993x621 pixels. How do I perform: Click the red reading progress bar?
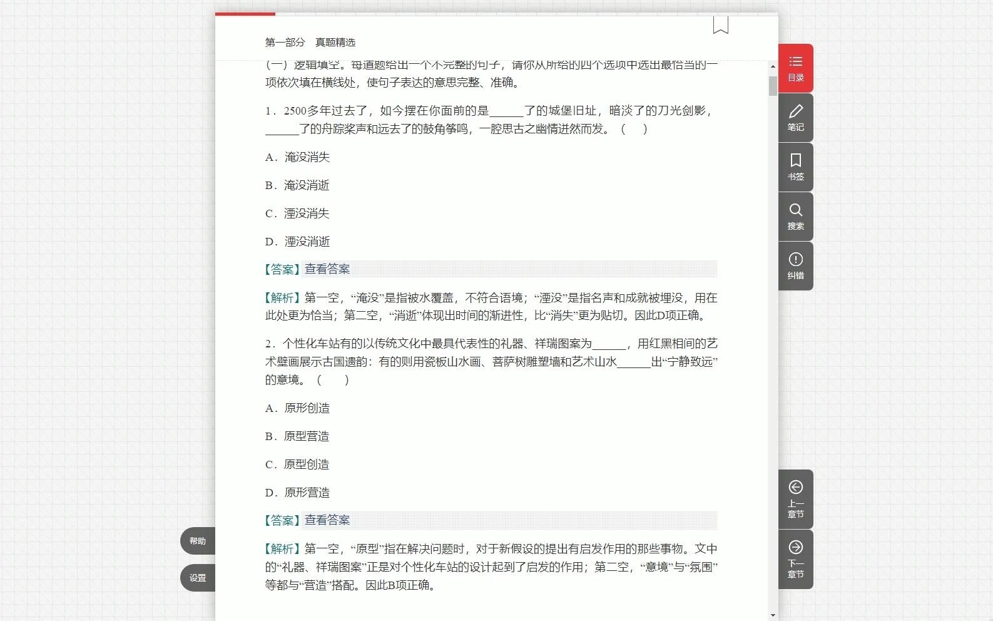[245, 14]
